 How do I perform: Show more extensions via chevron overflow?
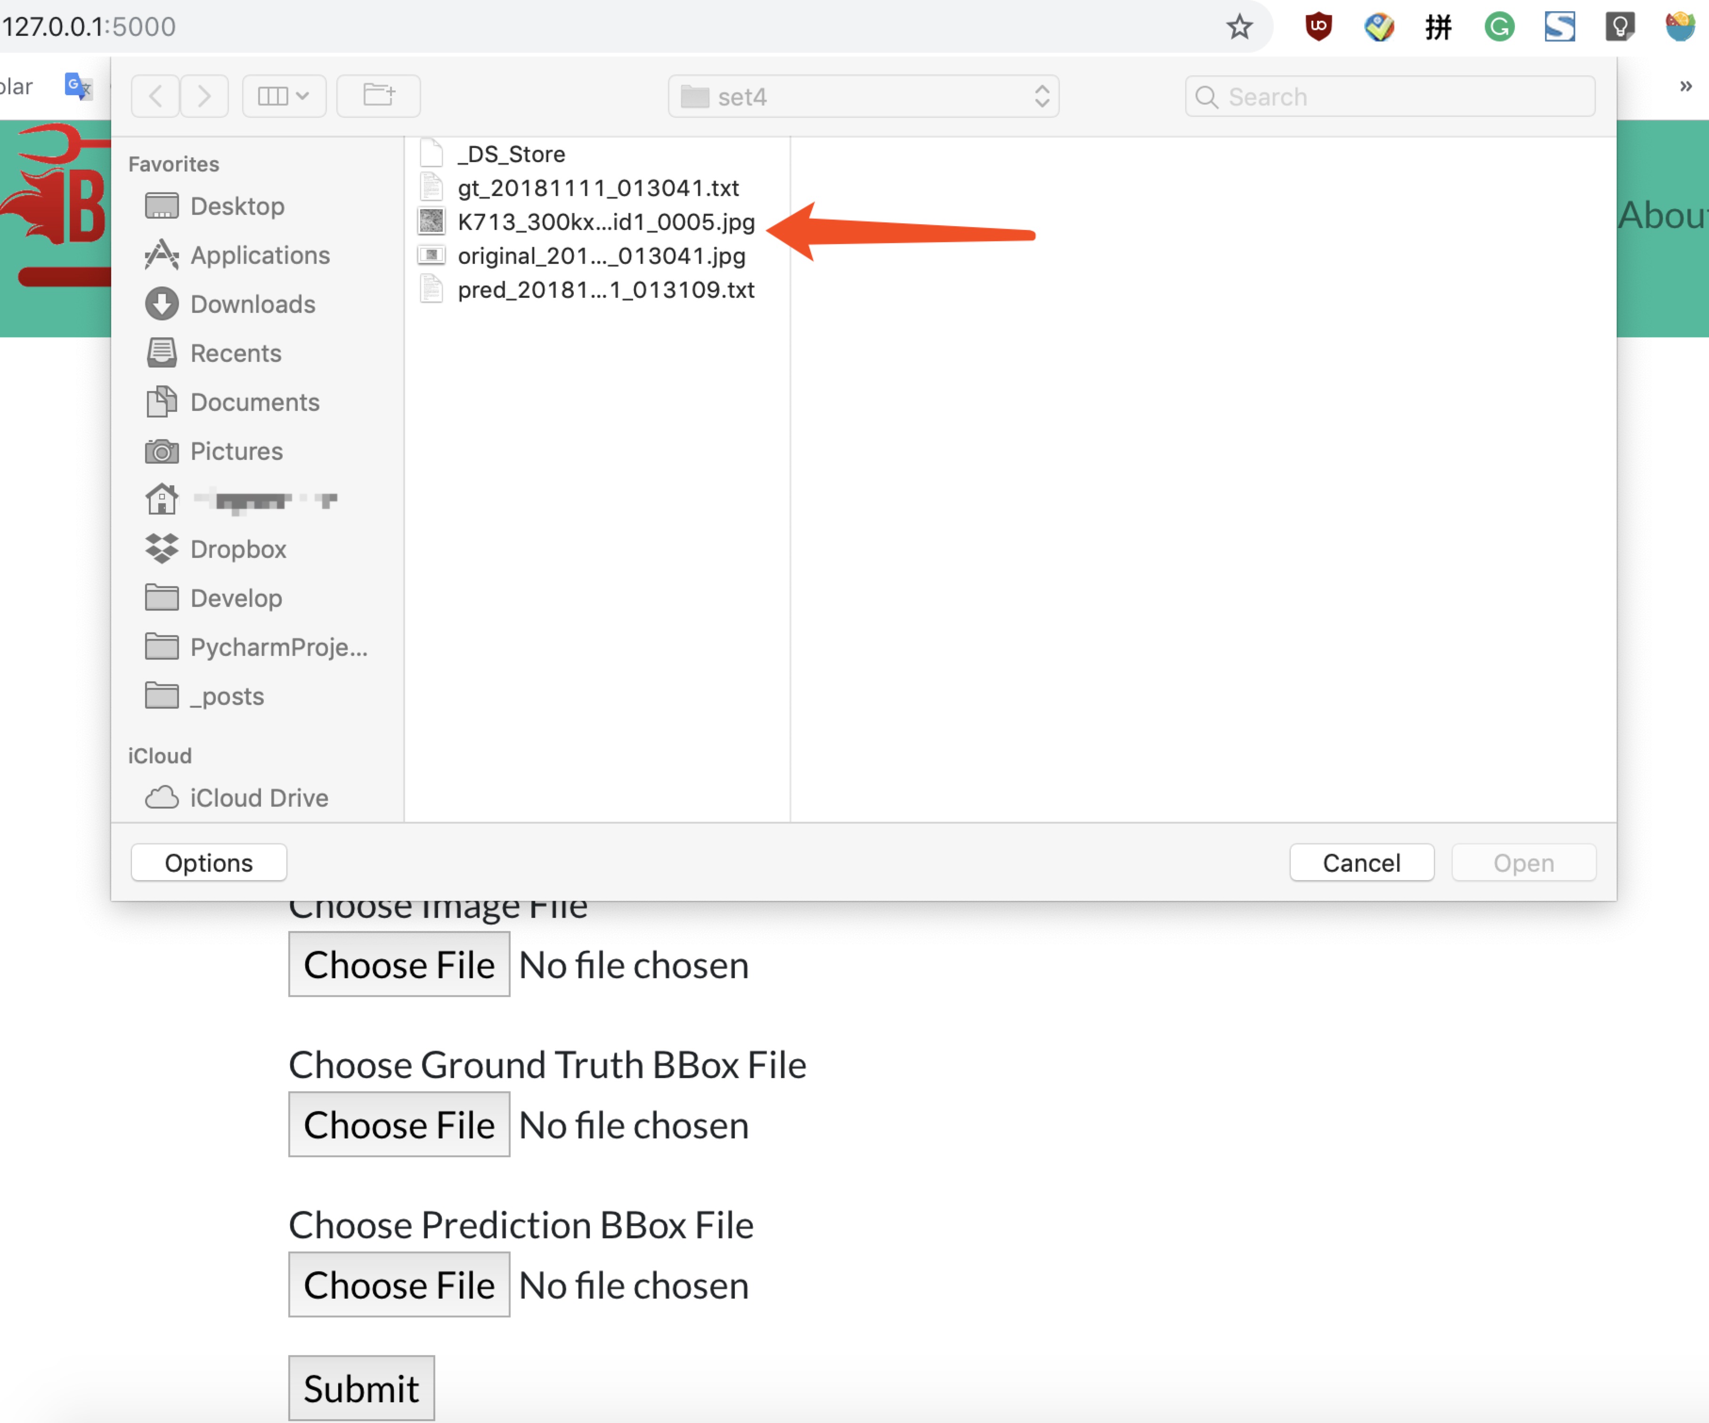click(x=1685, y=85)
